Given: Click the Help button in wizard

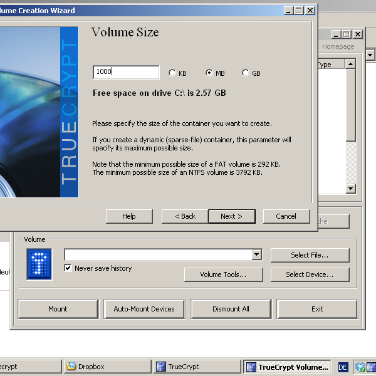Looking at the screenshot, I should (129, 216).
